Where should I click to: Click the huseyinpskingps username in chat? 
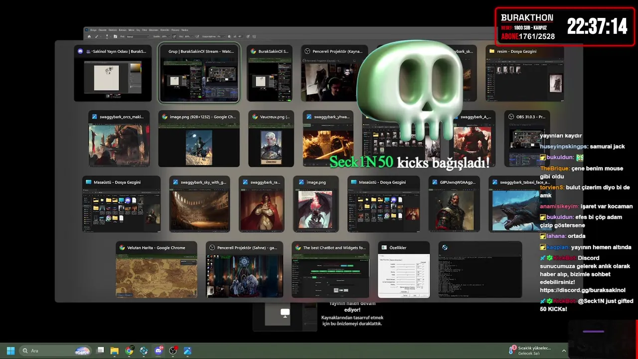(x=563, y=147)
